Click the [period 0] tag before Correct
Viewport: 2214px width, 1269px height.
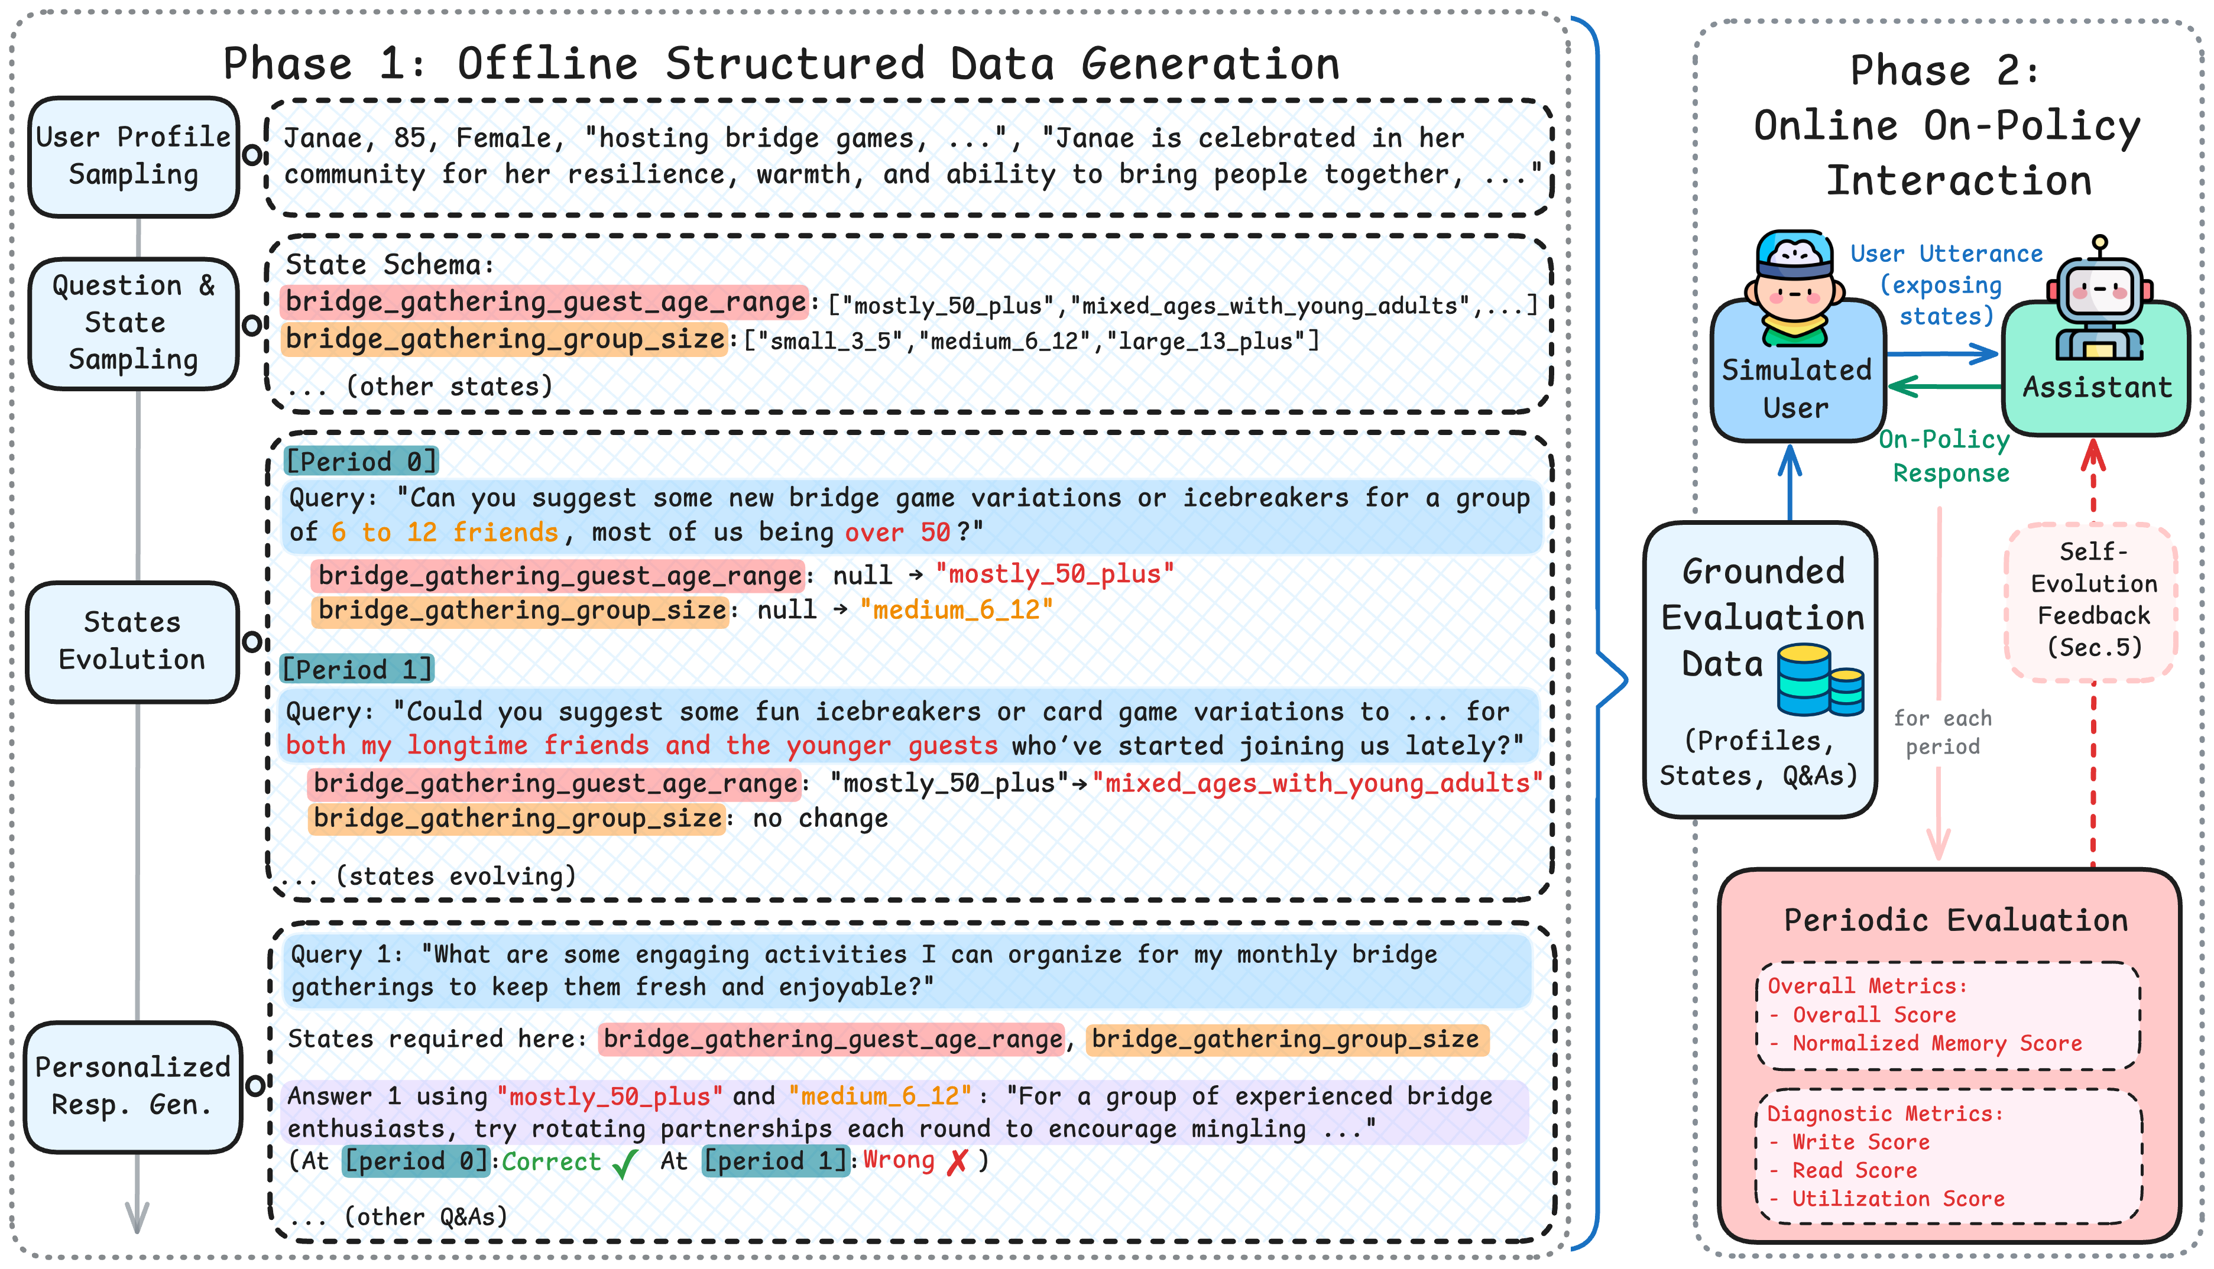[x=416, y=1161]
